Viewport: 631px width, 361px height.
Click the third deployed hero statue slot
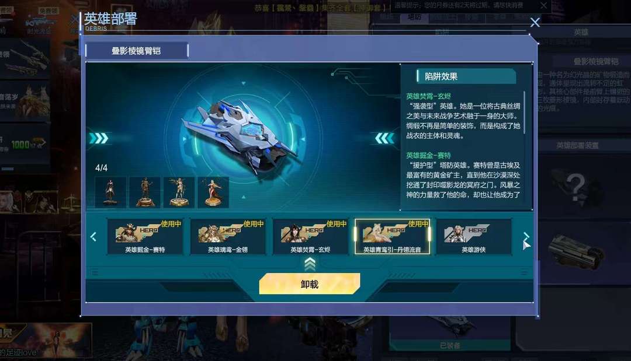179,192
